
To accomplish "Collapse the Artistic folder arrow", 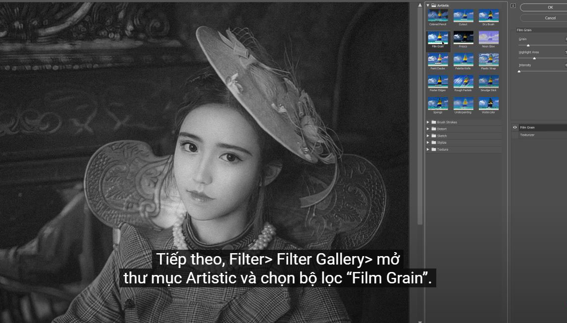I will click(x=428, y=5).
